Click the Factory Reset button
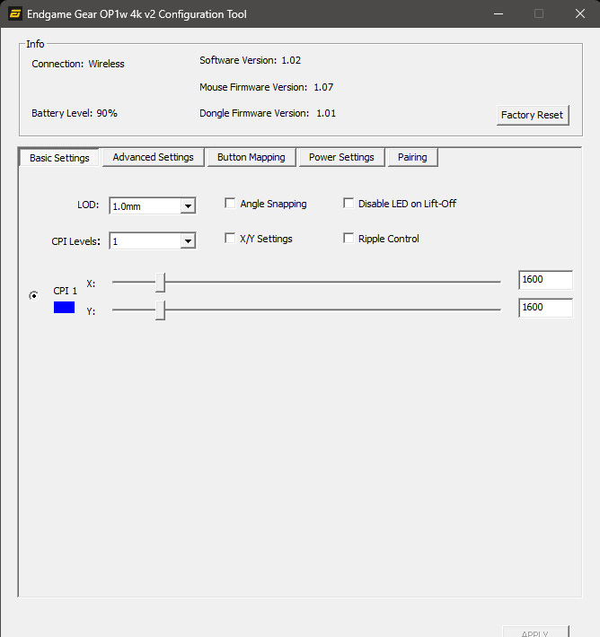This screenshot has height=637, width=600. (x=532, y=115)
